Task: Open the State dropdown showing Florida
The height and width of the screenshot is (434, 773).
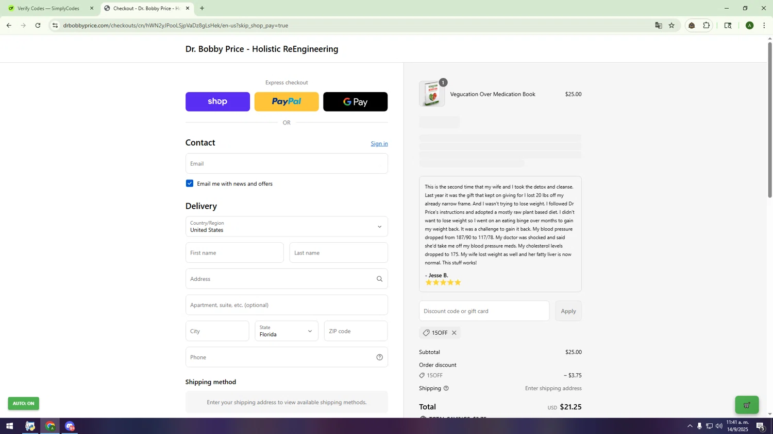Action: [x=287, y=331]
